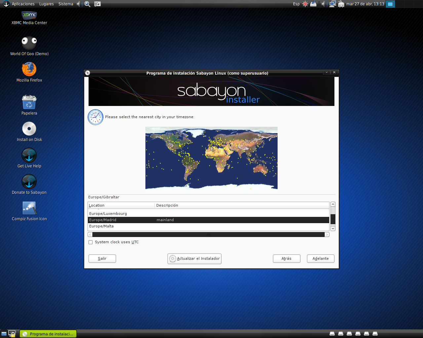Select Get Live Help desktop icon
The height and width of the screenshot is (338, 423).
click(29, 158)
